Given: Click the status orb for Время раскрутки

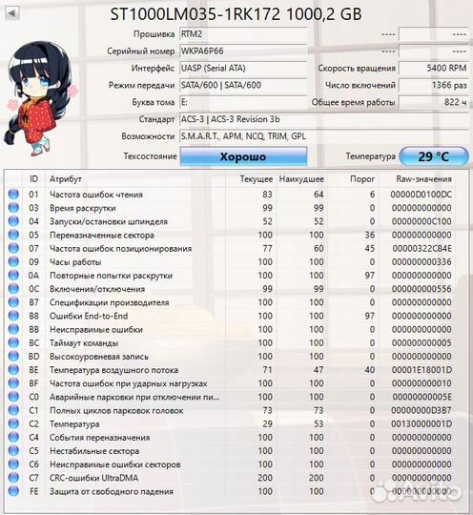Looking at the screenshot, I should click(x=13, y=208).
